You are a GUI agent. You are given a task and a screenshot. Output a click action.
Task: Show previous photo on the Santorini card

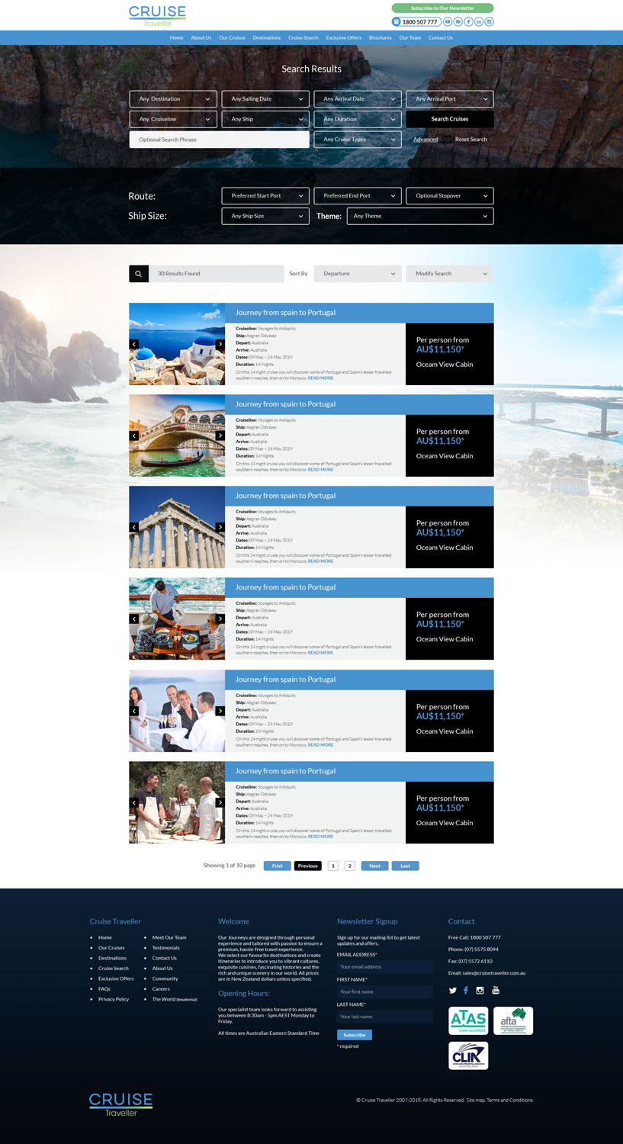coord(134,344)
